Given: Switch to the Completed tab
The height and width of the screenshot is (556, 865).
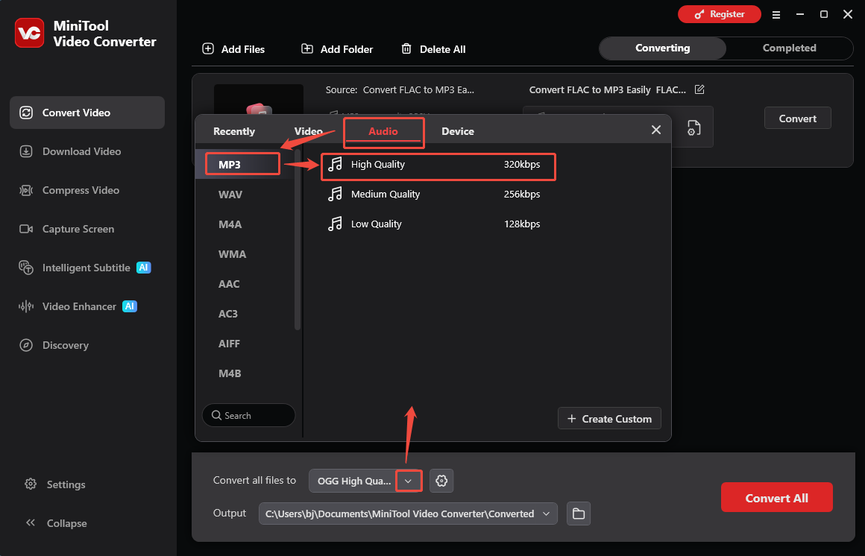Looking at the screenshot, I should [x=790, y=48].
